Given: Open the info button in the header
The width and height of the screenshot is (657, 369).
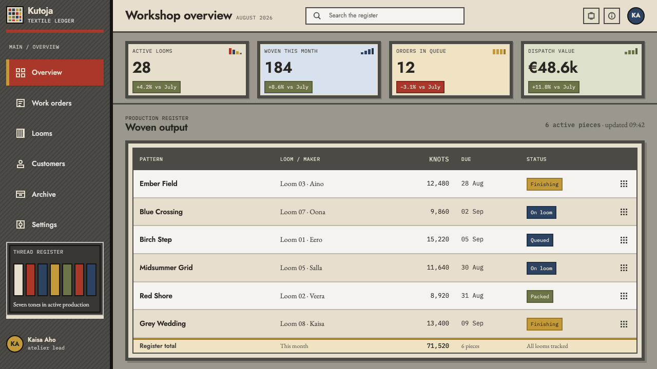Looking at the screenshot, I should [x=612, y=16].
